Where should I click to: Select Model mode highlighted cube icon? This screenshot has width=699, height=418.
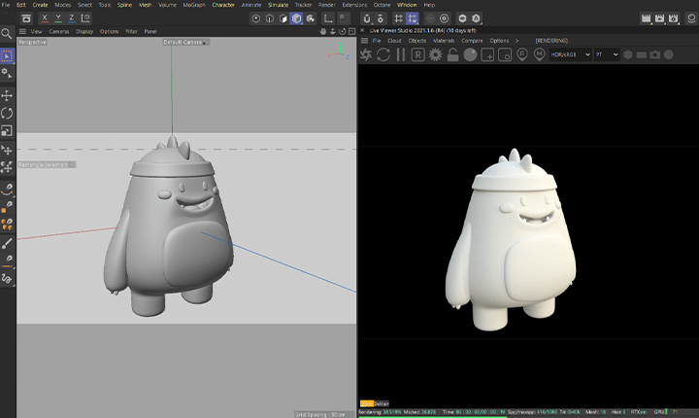(x=296, y=18)
